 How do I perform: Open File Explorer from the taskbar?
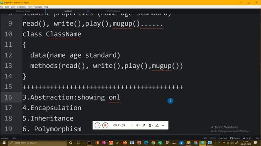pyautogui.click(x=188, y=143)
